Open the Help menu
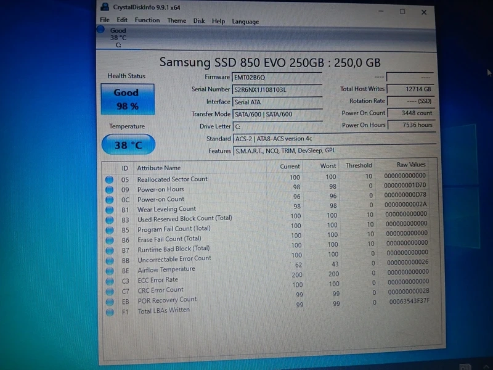Screen dimensions: 493x370 pos(218,21)
